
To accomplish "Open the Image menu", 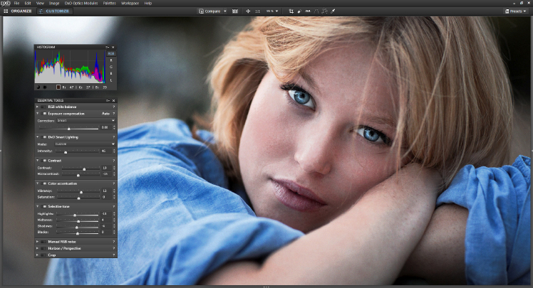I will click(x=54, y=3).
